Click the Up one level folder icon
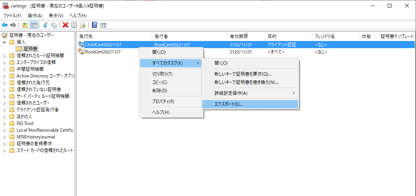416x196 pixels. (x=25, y=25)
